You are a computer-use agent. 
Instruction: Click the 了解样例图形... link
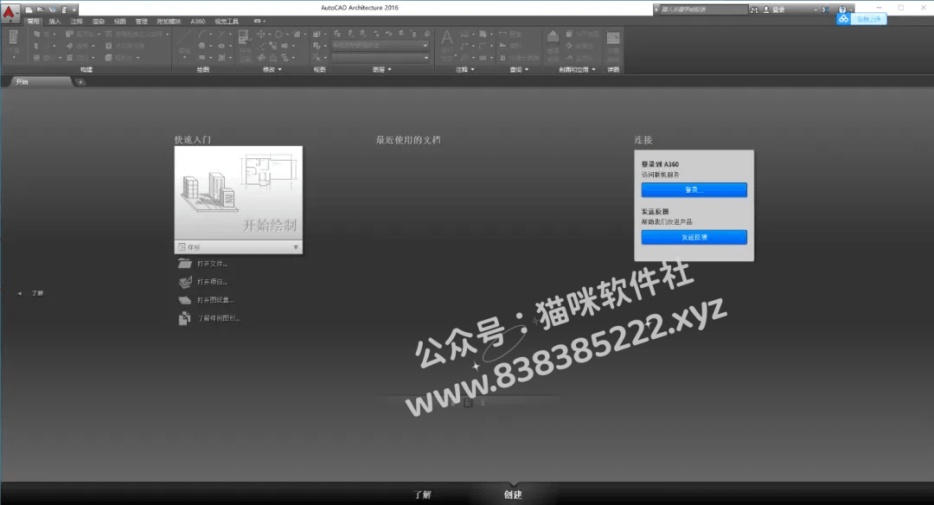(x=219, y=318)
